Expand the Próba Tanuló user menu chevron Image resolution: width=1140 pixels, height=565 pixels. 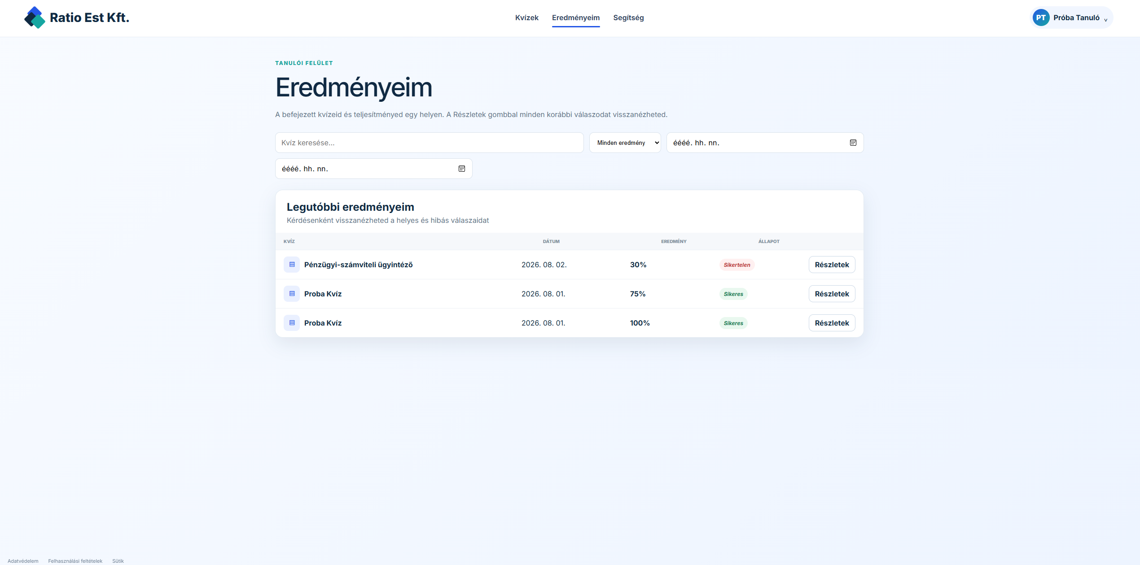point(1106,20)
